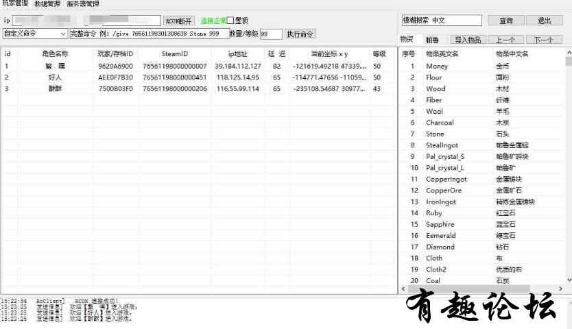
Task: Select the Charcoal item row
Action: 481,123
